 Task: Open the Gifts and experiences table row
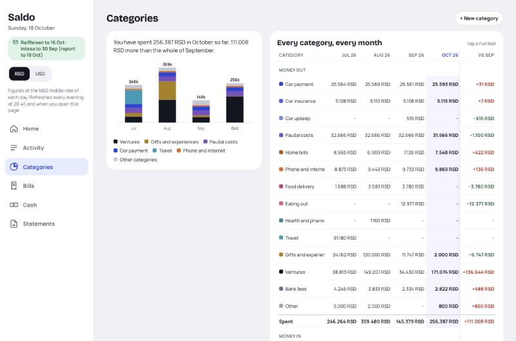coord(386,254)
